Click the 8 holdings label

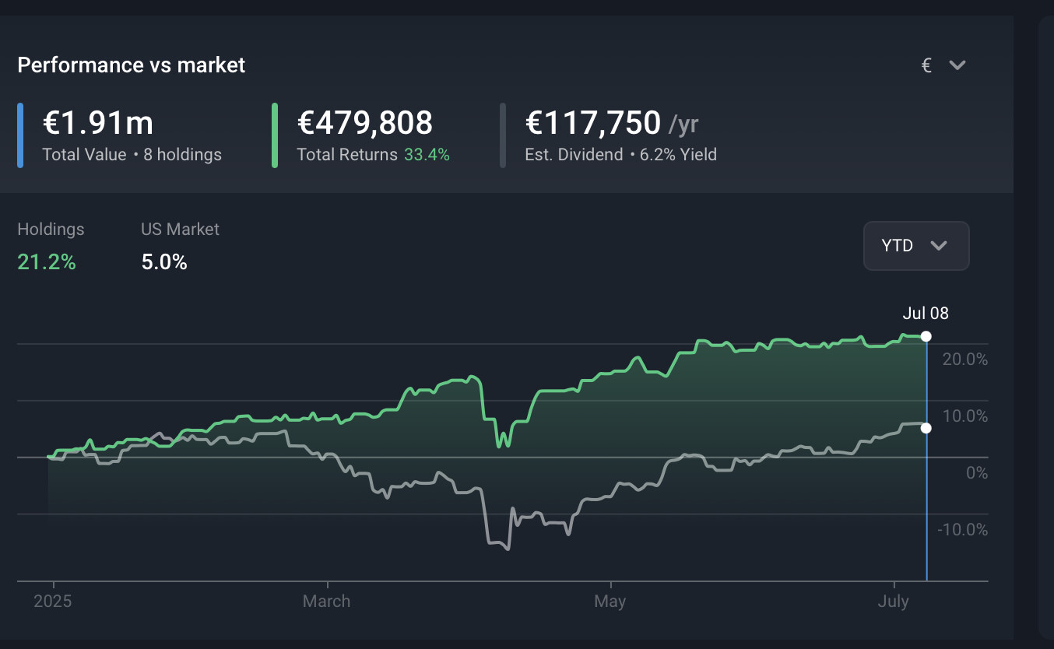point(183,155)
